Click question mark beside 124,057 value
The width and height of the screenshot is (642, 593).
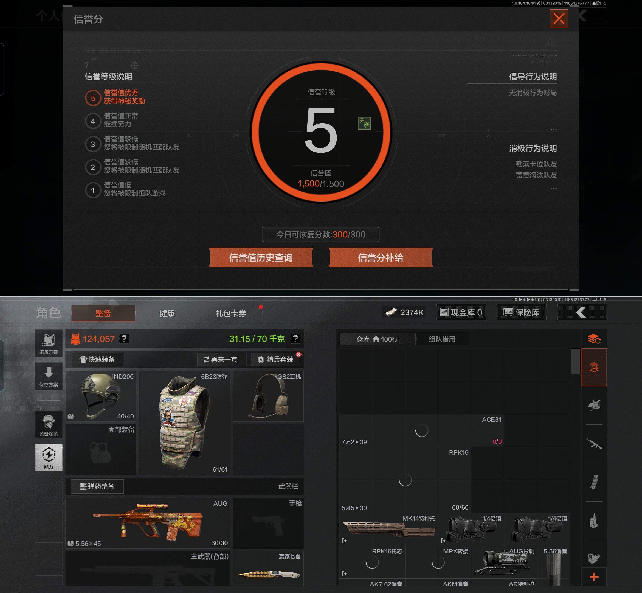(124, 339)
